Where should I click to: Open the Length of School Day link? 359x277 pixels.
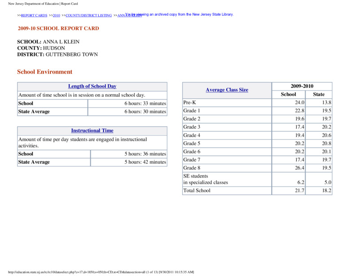click(92, 86)
